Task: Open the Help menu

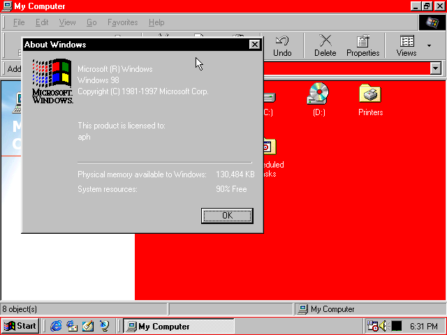Action: 156,22
